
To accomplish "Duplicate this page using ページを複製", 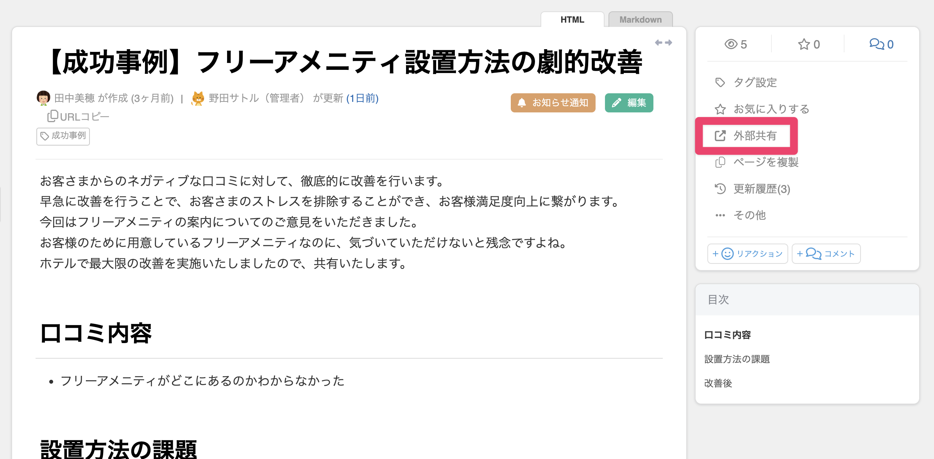I will click(x=766, y=162).
